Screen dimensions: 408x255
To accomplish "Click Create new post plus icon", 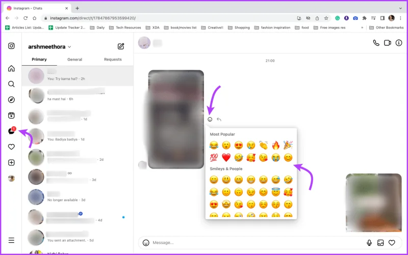I will [x=11, y=162].
